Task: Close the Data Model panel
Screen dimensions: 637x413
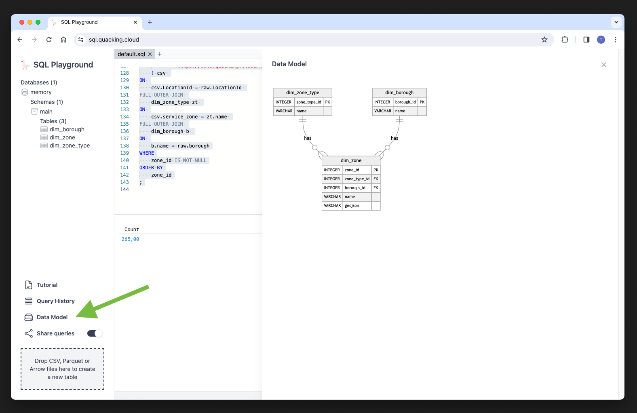Action: 604,65
